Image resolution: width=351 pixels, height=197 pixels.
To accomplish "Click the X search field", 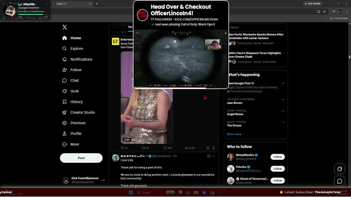I will (x=258, y=27).
